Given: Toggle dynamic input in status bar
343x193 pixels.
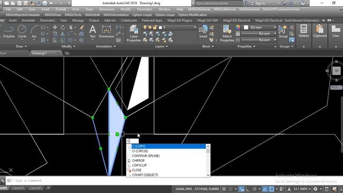Looking at the screenshot, I should [x=241, y=189].
